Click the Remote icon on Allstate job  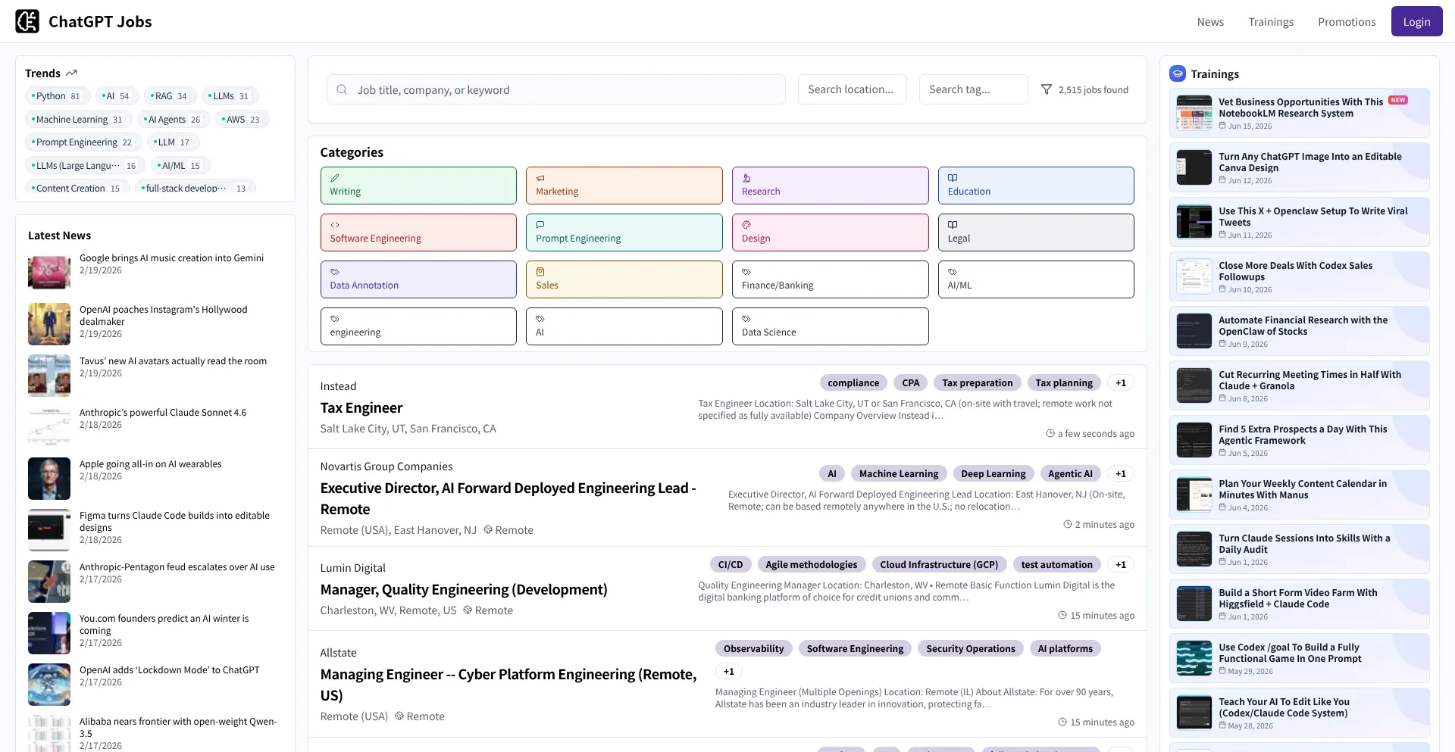point(399,716)
